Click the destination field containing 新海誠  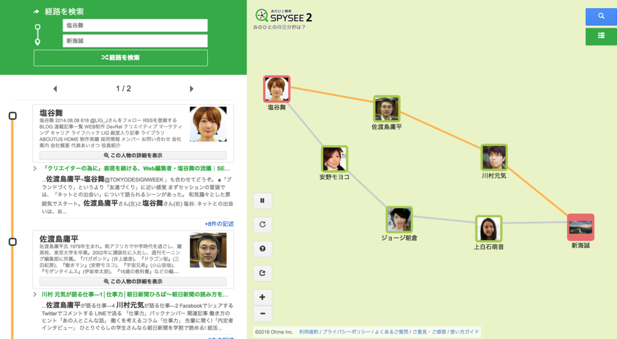click(135, 41)
